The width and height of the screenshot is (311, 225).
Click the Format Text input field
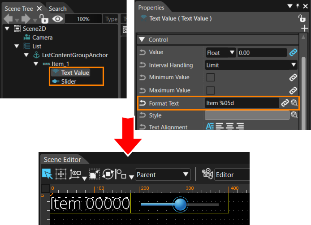tap(242, 103)
